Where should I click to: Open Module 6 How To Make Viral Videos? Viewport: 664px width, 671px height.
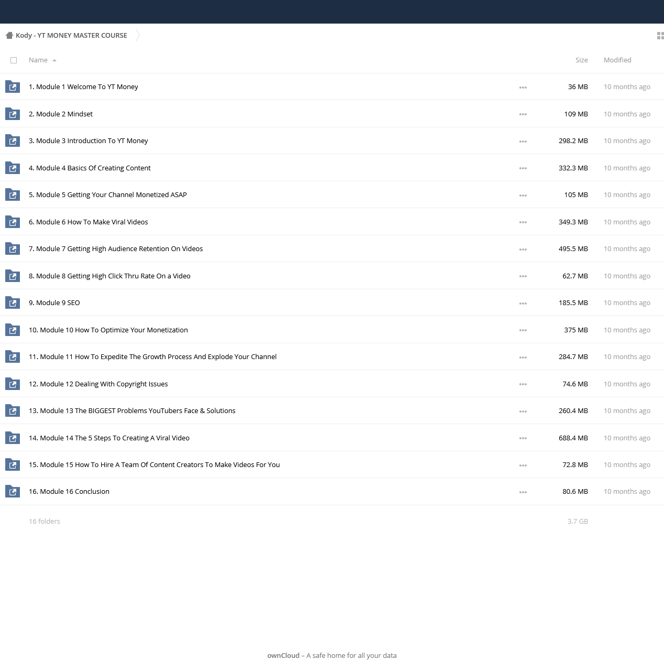click(89, 222)
